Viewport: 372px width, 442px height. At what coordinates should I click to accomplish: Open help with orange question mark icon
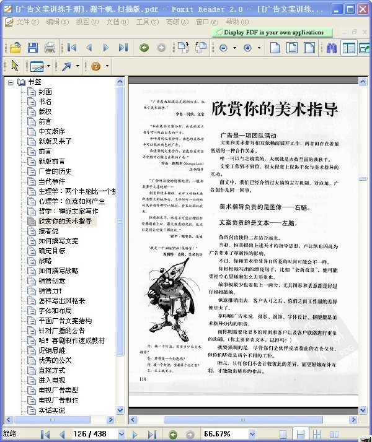pos(96,66)
